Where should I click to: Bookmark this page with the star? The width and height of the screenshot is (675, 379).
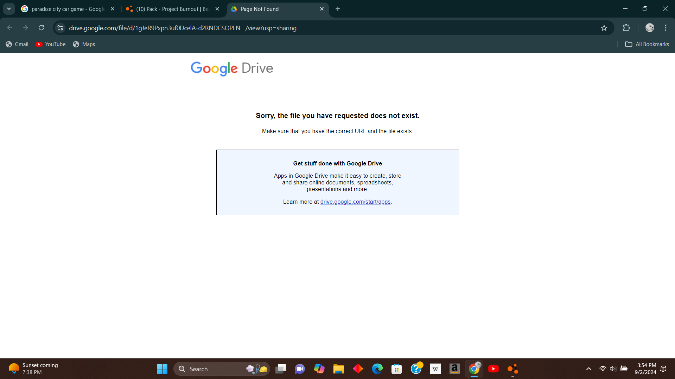(x=604, y=28)
